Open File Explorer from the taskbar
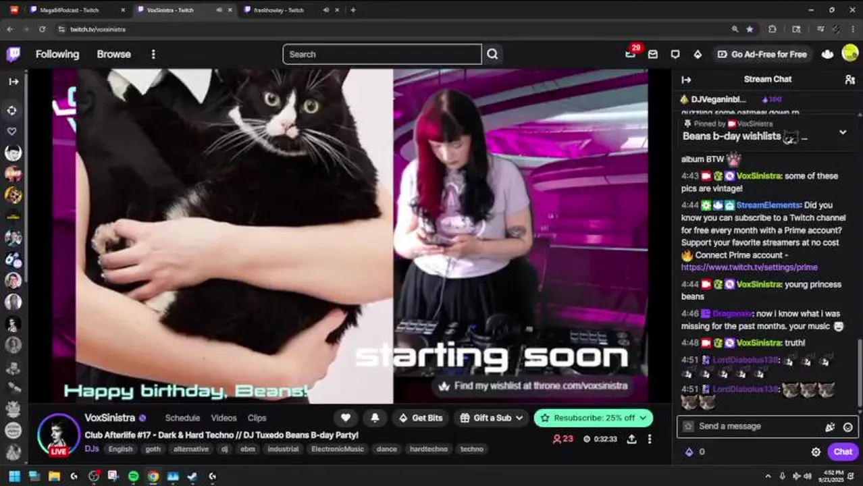Screen dimensions: 863x486 coord(54,476)
